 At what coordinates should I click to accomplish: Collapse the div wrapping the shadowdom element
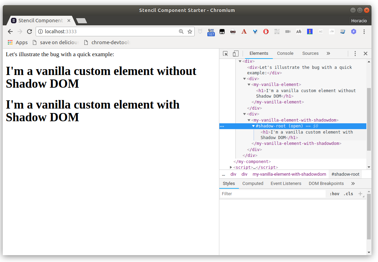click(x=244, y=114)
